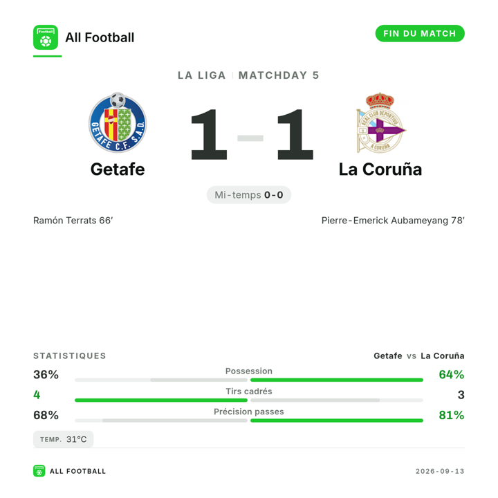Screen dimensions: 498x498
Task: Click the 2026-09-13 date in footer
Action: 440,471
